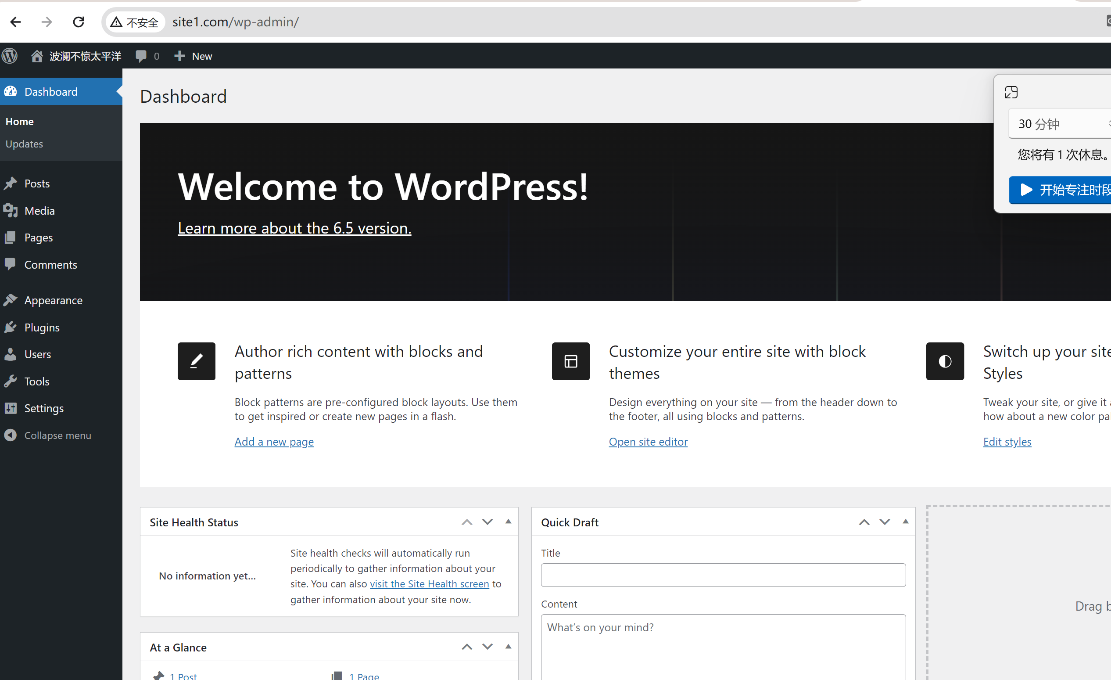Open the comments bubble icon in admin bar
The width and height of the screenshot is (1111, 680).
click(141, 56)
